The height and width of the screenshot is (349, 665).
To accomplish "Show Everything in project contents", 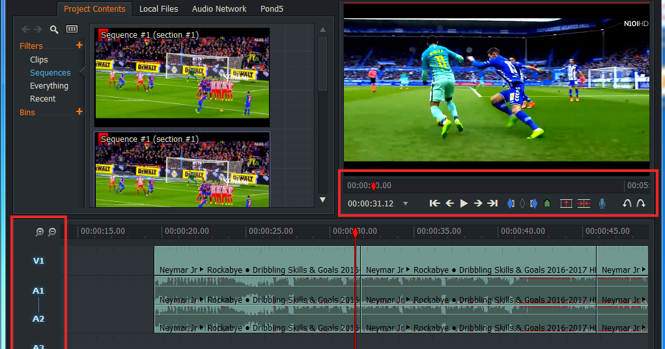I will [x=49, y=86].
